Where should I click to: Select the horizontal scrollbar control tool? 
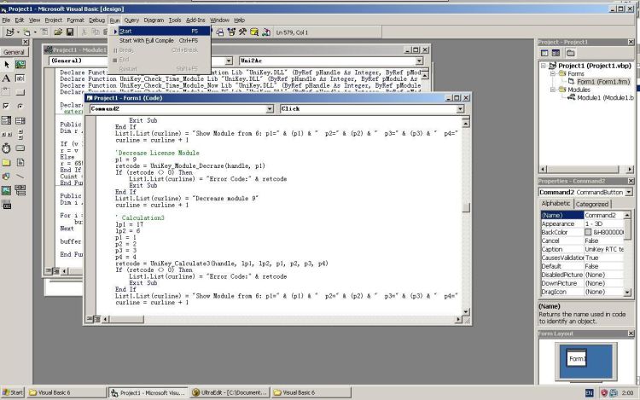click(x=6, y=134)
